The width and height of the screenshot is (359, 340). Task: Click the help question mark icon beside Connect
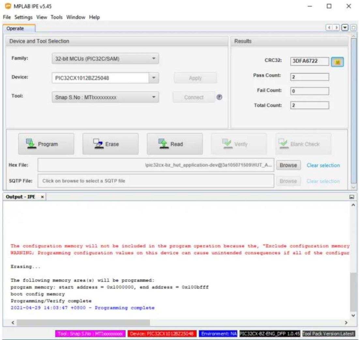[219, 97]
